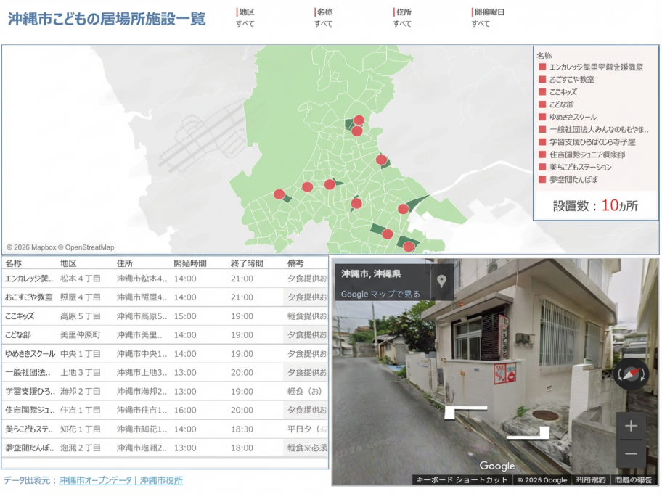Viewport: 662px width, 494px height.
Task: Select ゆめさきスクール in the legend list
Action: pos(573,117)
